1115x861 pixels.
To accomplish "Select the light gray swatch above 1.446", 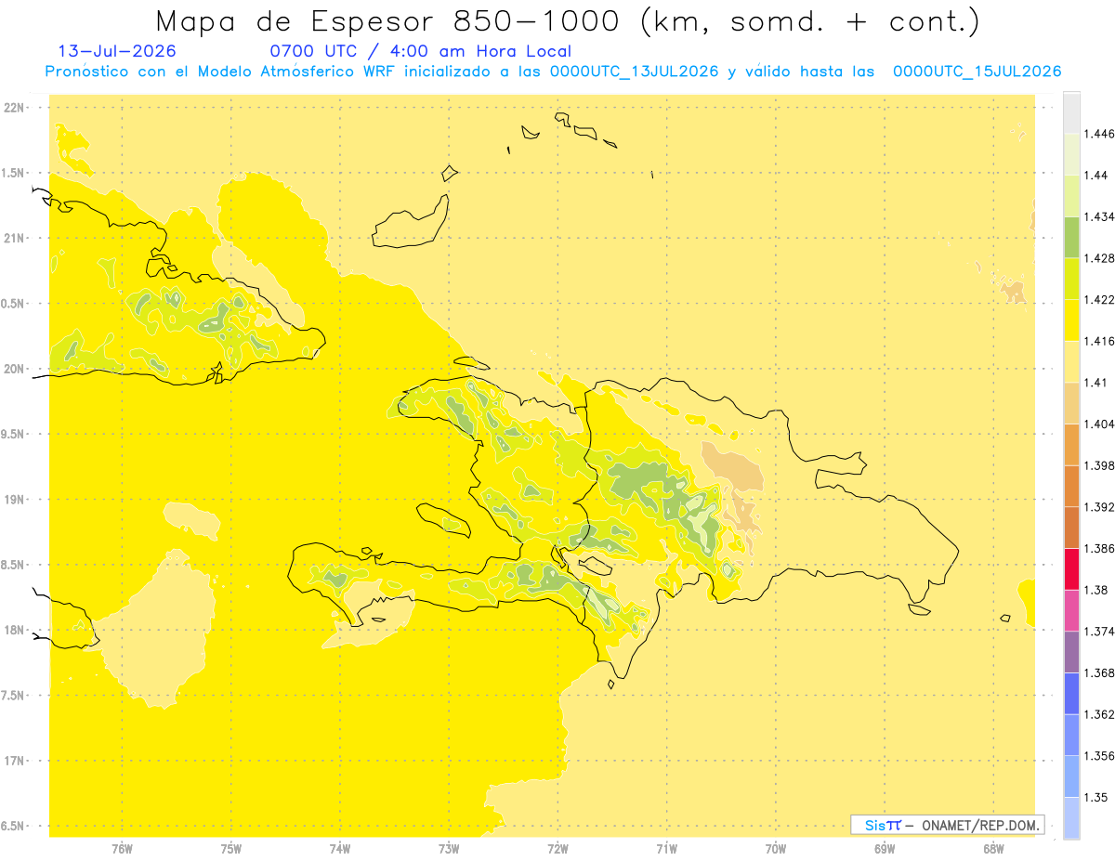I will tap(1071, 112).
